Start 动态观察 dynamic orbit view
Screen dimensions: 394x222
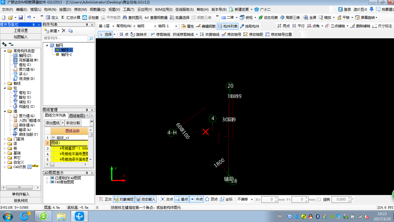[268, 17]
